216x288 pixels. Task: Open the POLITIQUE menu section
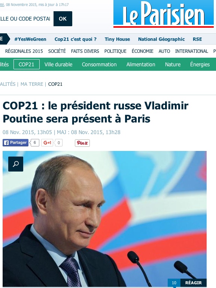pos(115,51)
